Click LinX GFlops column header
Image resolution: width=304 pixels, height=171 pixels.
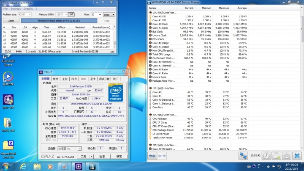tap(62, 28)
